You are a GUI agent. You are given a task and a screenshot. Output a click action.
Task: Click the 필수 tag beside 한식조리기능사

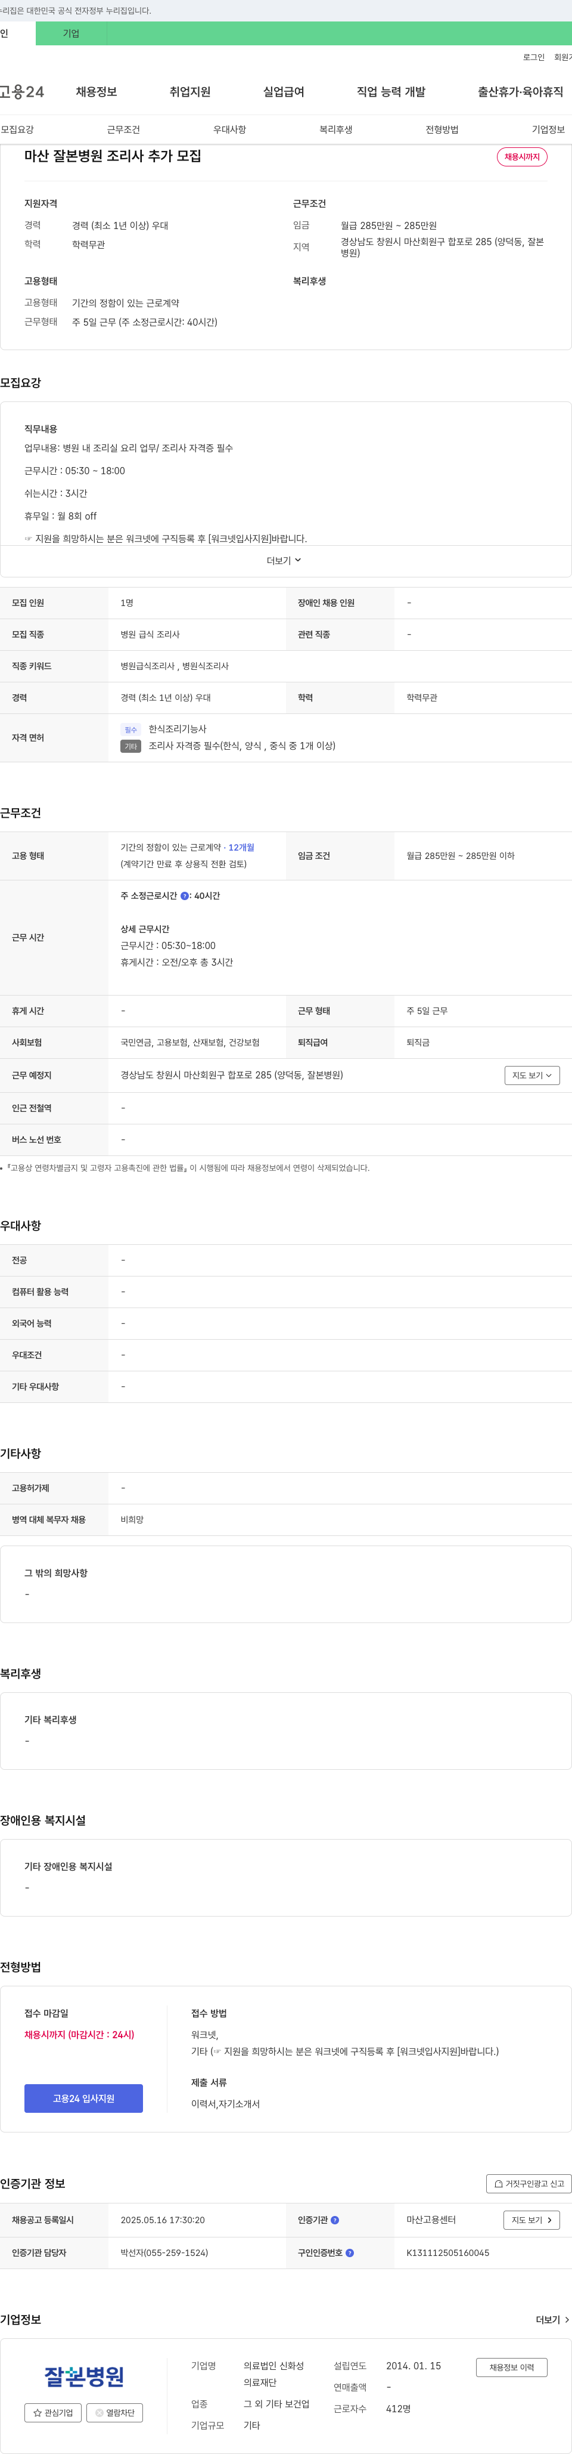tap(130, 730)
